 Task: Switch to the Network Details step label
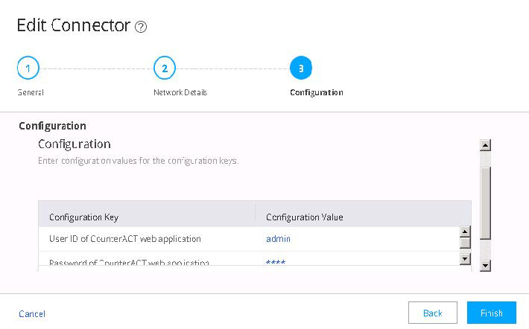[x=180, y=93]
